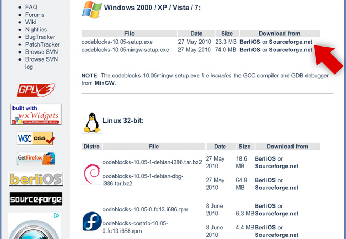
Task: Click the 23.3 MB size cell
Action: 226,42
